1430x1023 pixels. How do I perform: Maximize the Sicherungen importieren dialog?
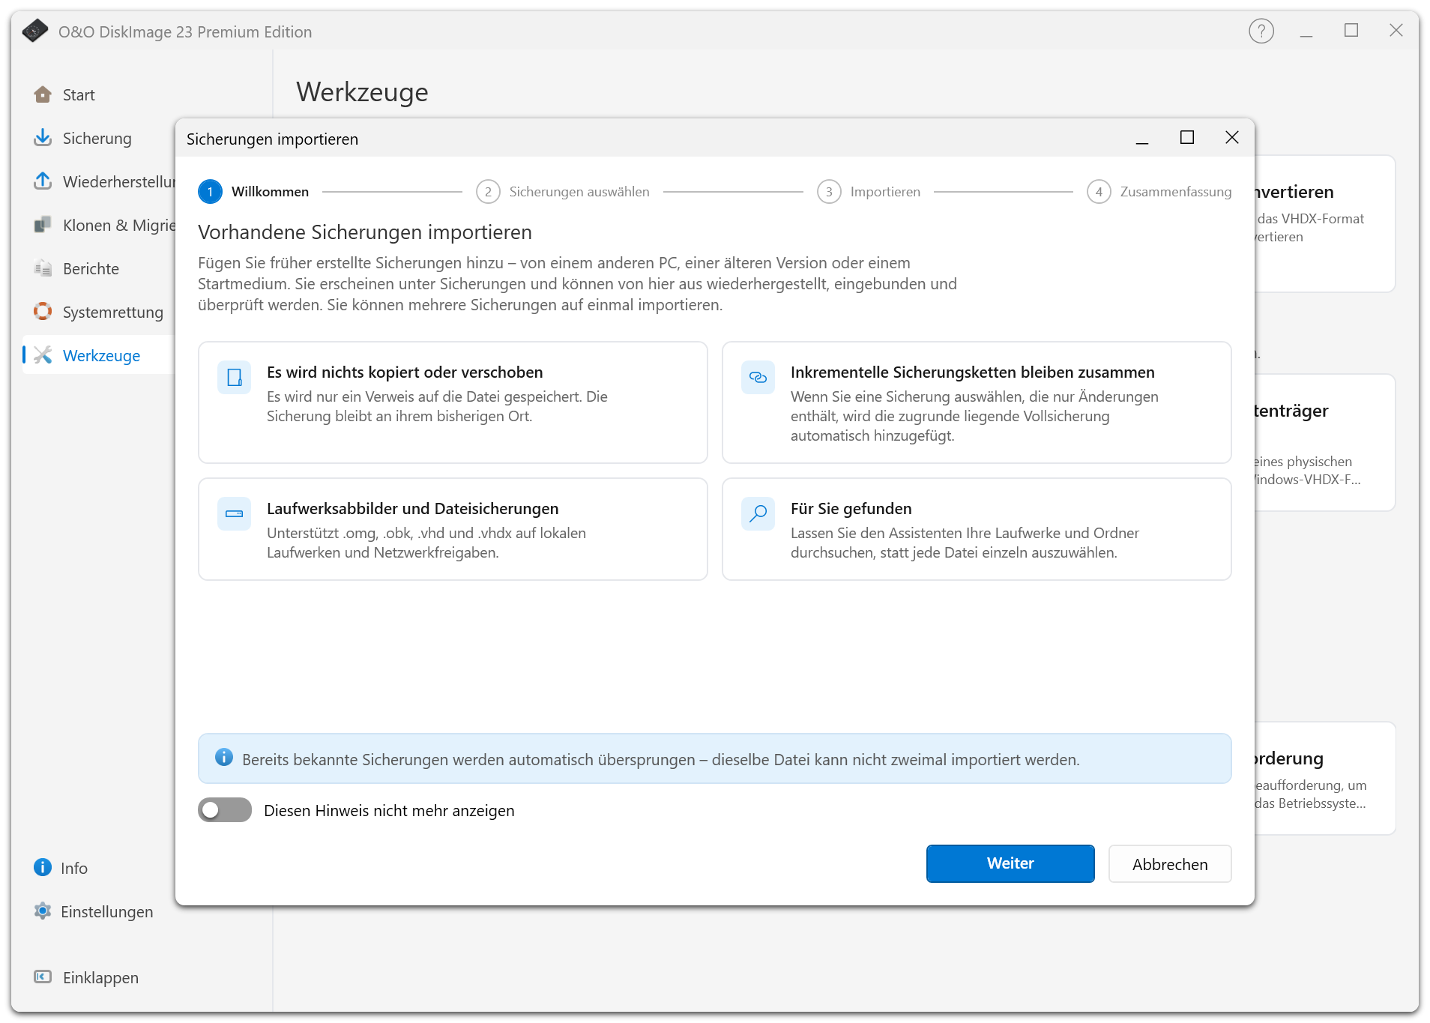[x=1186, y=138]
